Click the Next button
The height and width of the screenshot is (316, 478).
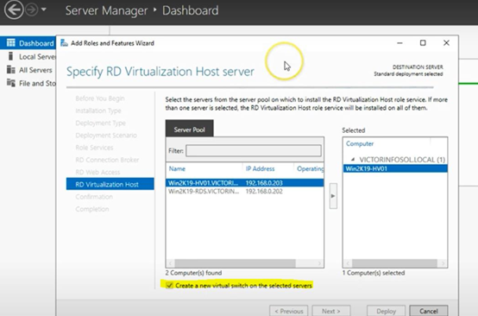click(331, 311)
